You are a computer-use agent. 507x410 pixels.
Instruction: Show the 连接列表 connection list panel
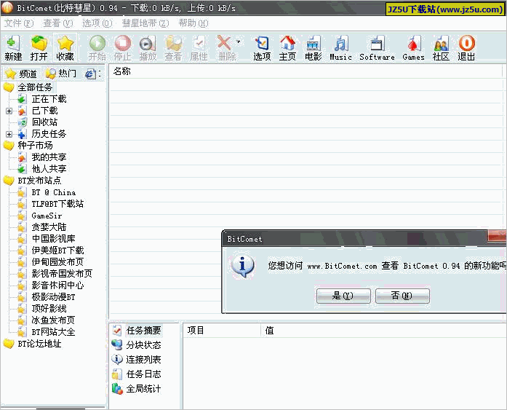pos(143,360)
